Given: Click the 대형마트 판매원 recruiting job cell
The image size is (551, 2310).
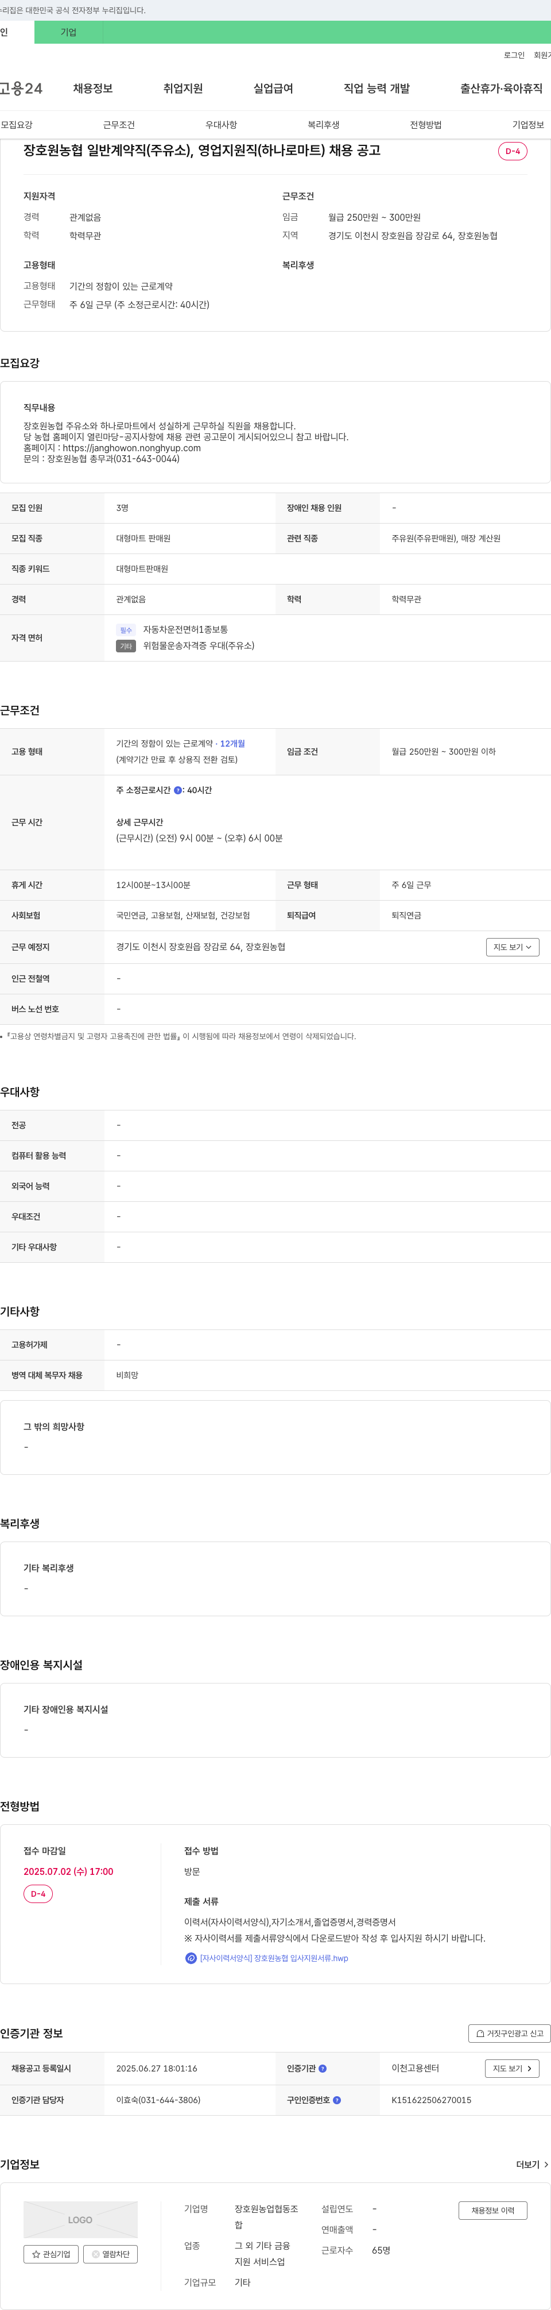Looking at the screenshot, I should pos(143,539).
